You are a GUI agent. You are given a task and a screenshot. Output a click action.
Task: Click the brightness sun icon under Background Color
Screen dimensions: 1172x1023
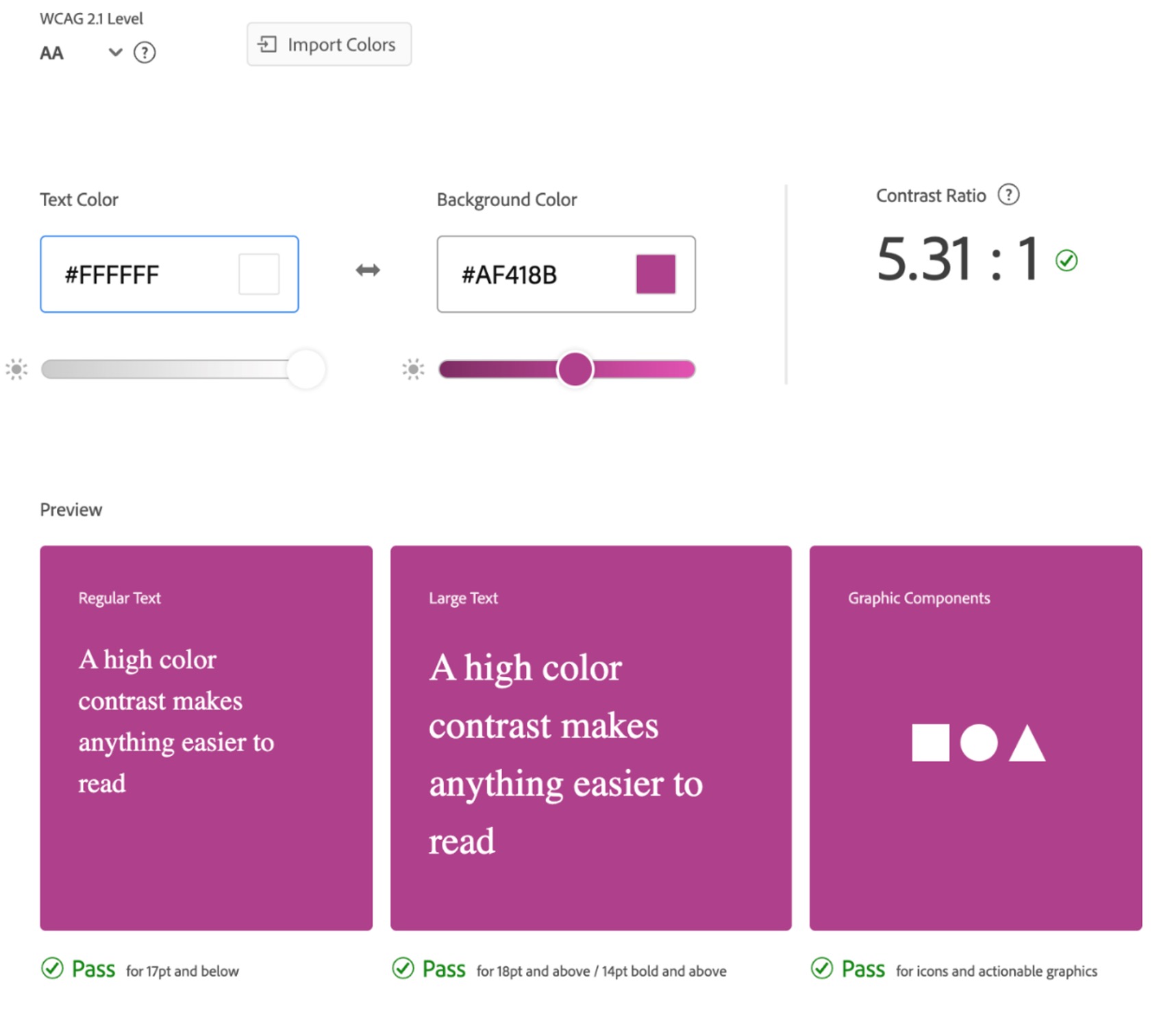[x=414, y=369]
